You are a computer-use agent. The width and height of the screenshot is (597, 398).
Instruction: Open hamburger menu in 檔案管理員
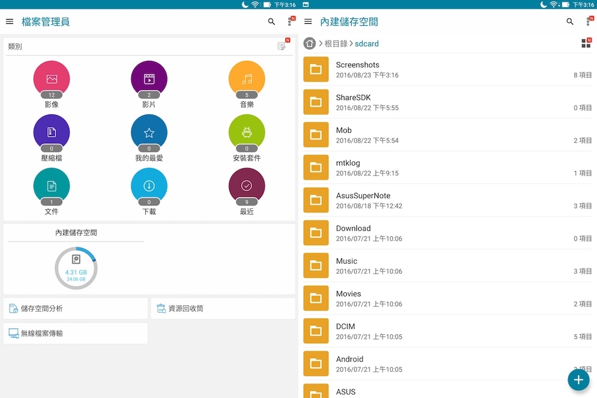tap(10, 21)
